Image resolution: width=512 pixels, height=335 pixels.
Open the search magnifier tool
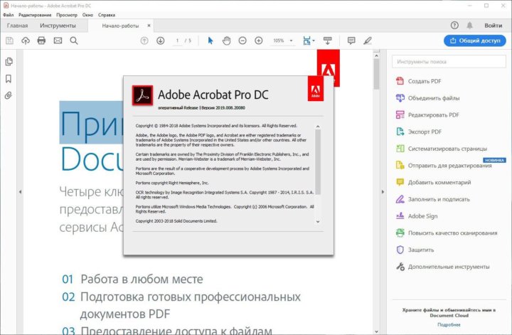click(x=74, y=41)
